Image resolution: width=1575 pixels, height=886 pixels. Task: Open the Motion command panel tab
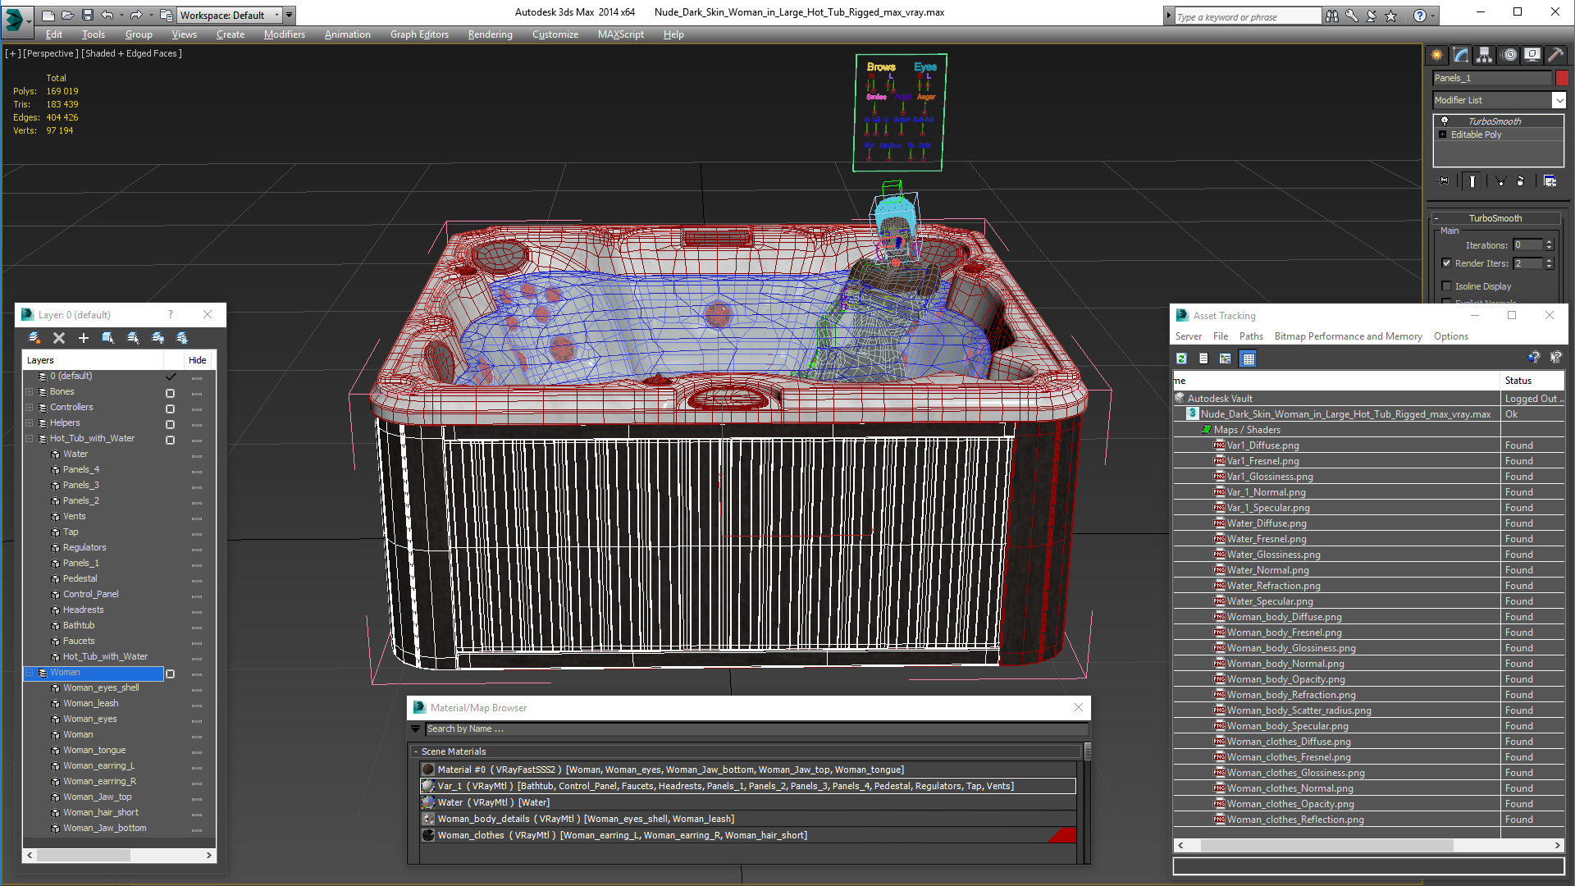pos(1509,55)
